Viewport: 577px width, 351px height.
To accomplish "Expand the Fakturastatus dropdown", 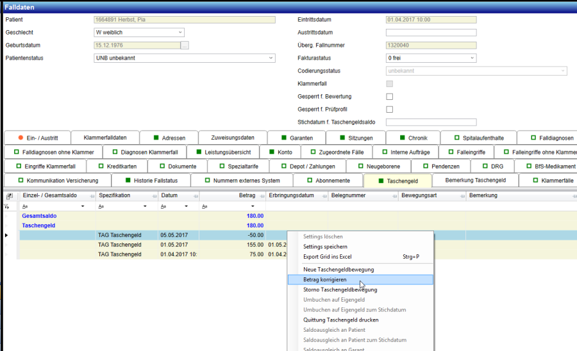I will pos(472,58).
